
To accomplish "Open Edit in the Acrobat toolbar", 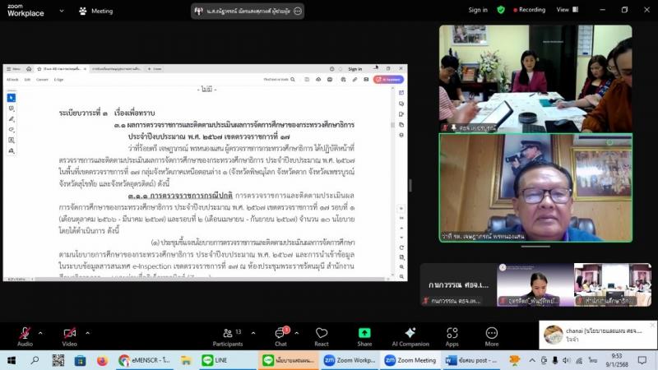I will point(27,79).
